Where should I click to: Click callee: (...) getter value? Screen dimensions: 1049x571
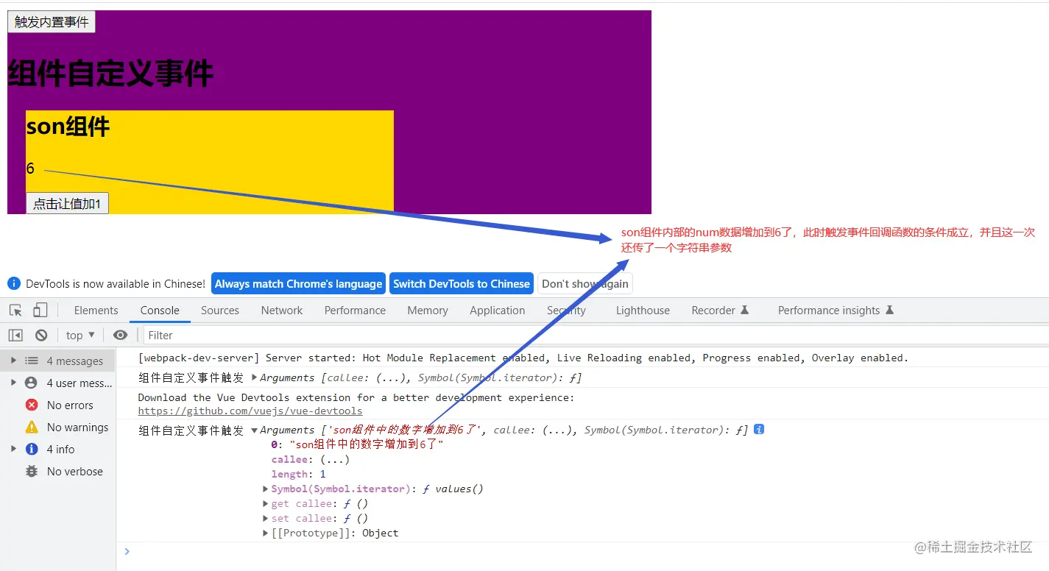[335, 459]
